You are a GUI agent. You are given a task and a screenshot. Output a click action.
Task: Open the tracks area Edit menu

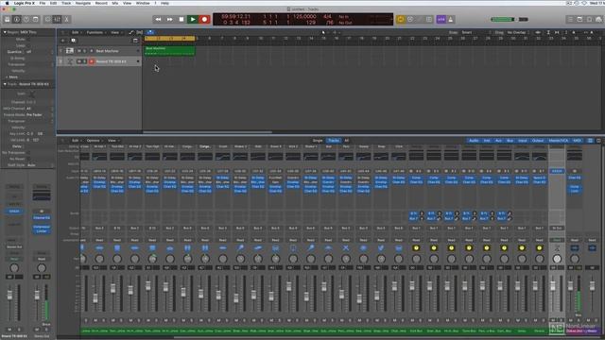click(77, 32)
